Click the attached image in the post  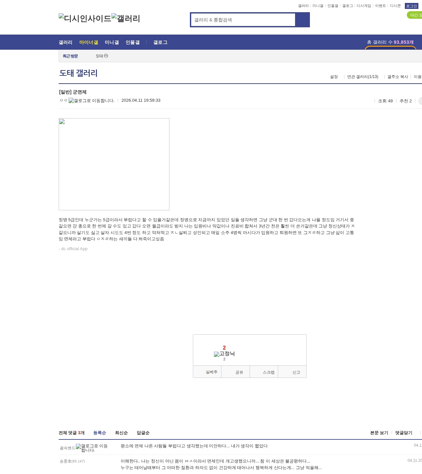pos(114,164)
